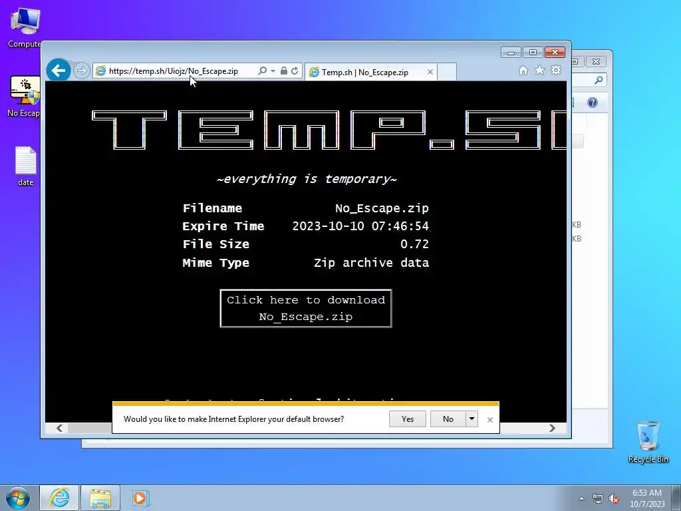Select the date text file on desktop
The width and height of the screenshot is (681, 511).
[x=26, y=166]
